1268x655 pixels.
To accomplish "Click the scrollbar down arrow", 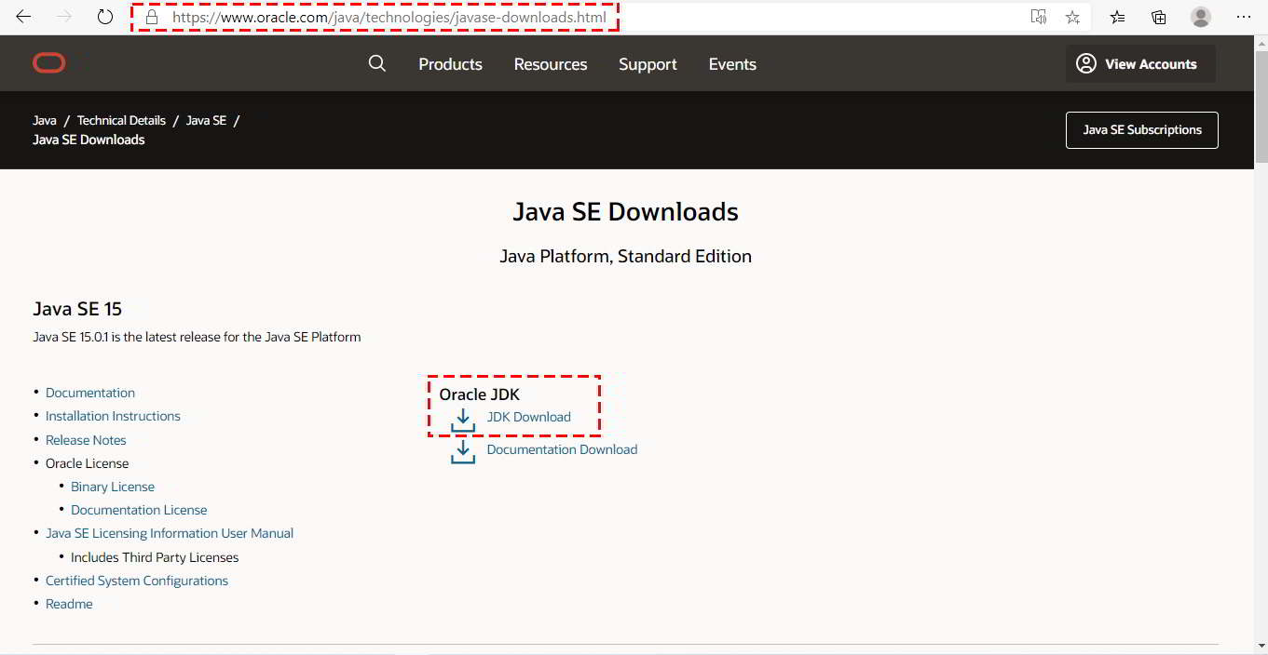I will pos(1261,648).
